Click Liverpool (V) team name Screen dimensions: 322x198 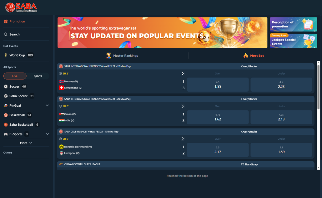click(72, 153)
